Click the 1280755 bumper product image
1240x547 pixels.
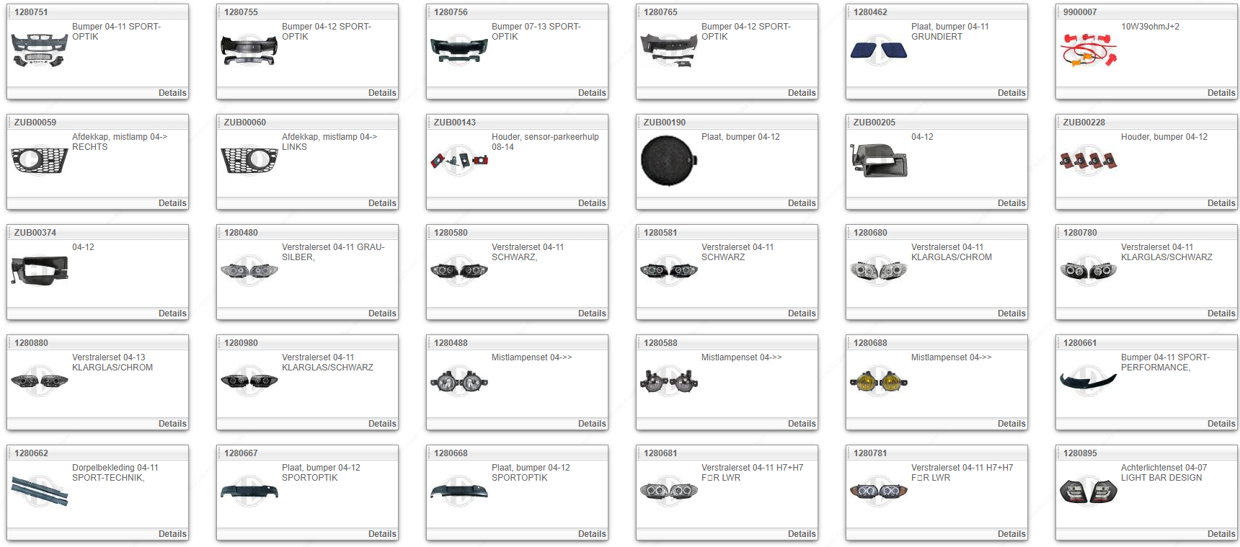point(249,50)
